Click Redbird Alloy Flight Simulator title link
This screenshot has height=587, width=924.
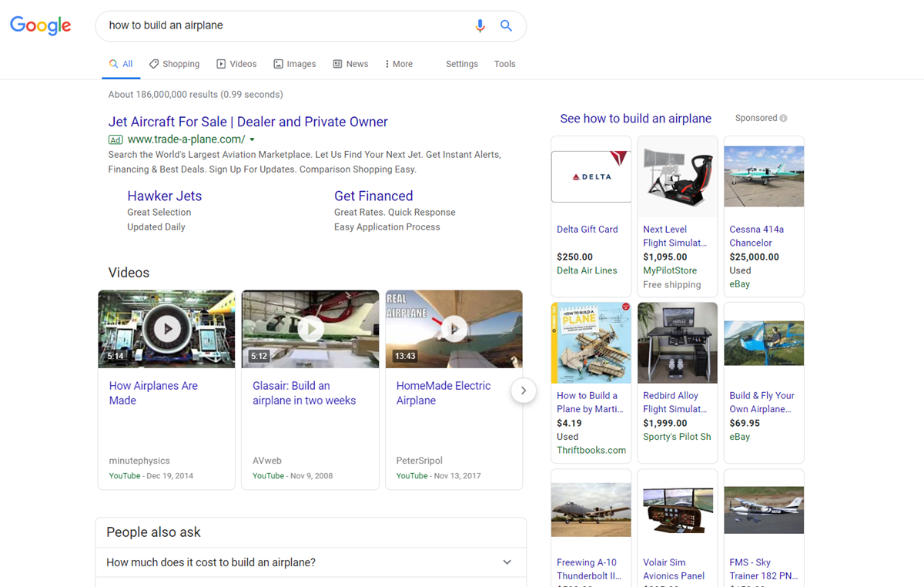675,402
